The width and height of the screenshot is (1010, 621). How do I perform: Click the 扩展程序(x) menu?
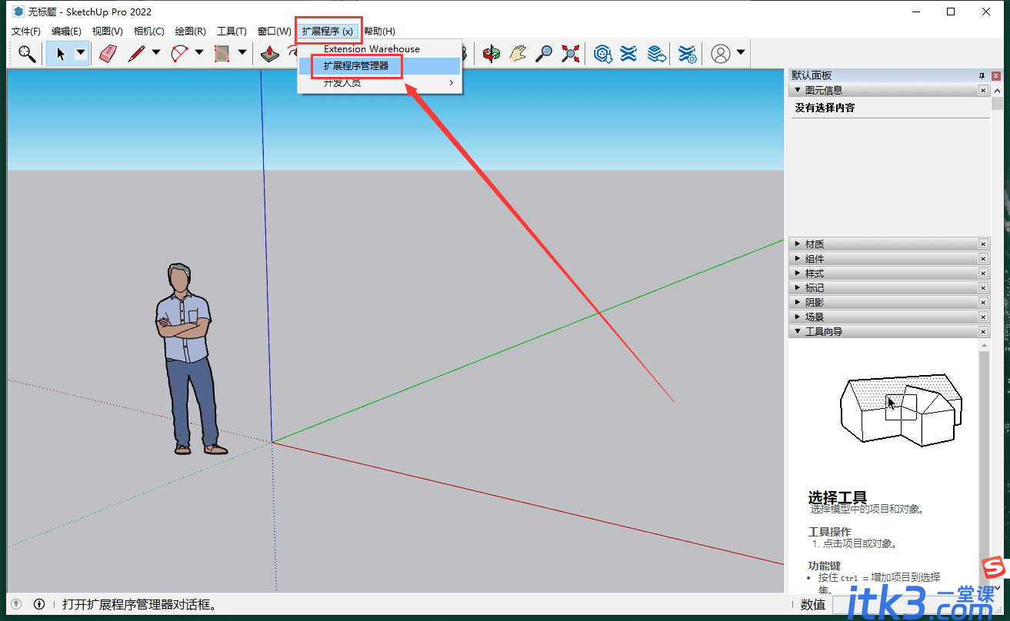coord(328,32)
